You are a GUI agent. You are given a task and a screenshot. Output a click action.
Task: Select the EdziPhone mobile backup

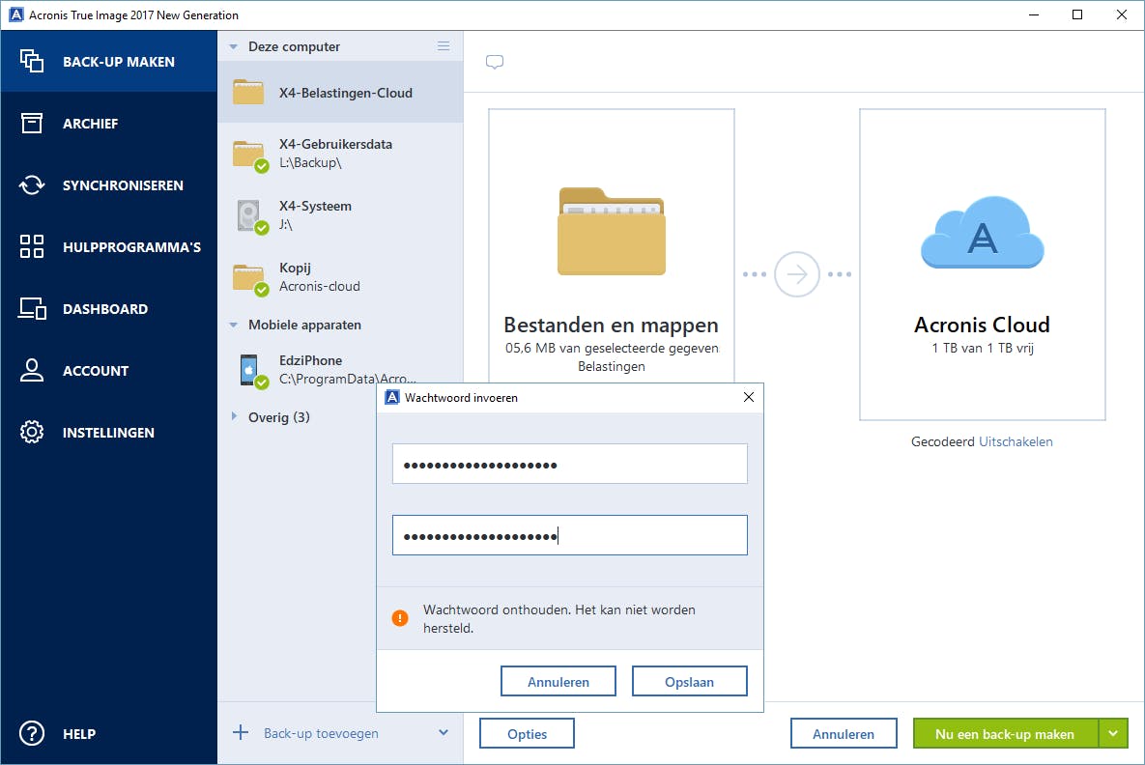coord(340,369)
